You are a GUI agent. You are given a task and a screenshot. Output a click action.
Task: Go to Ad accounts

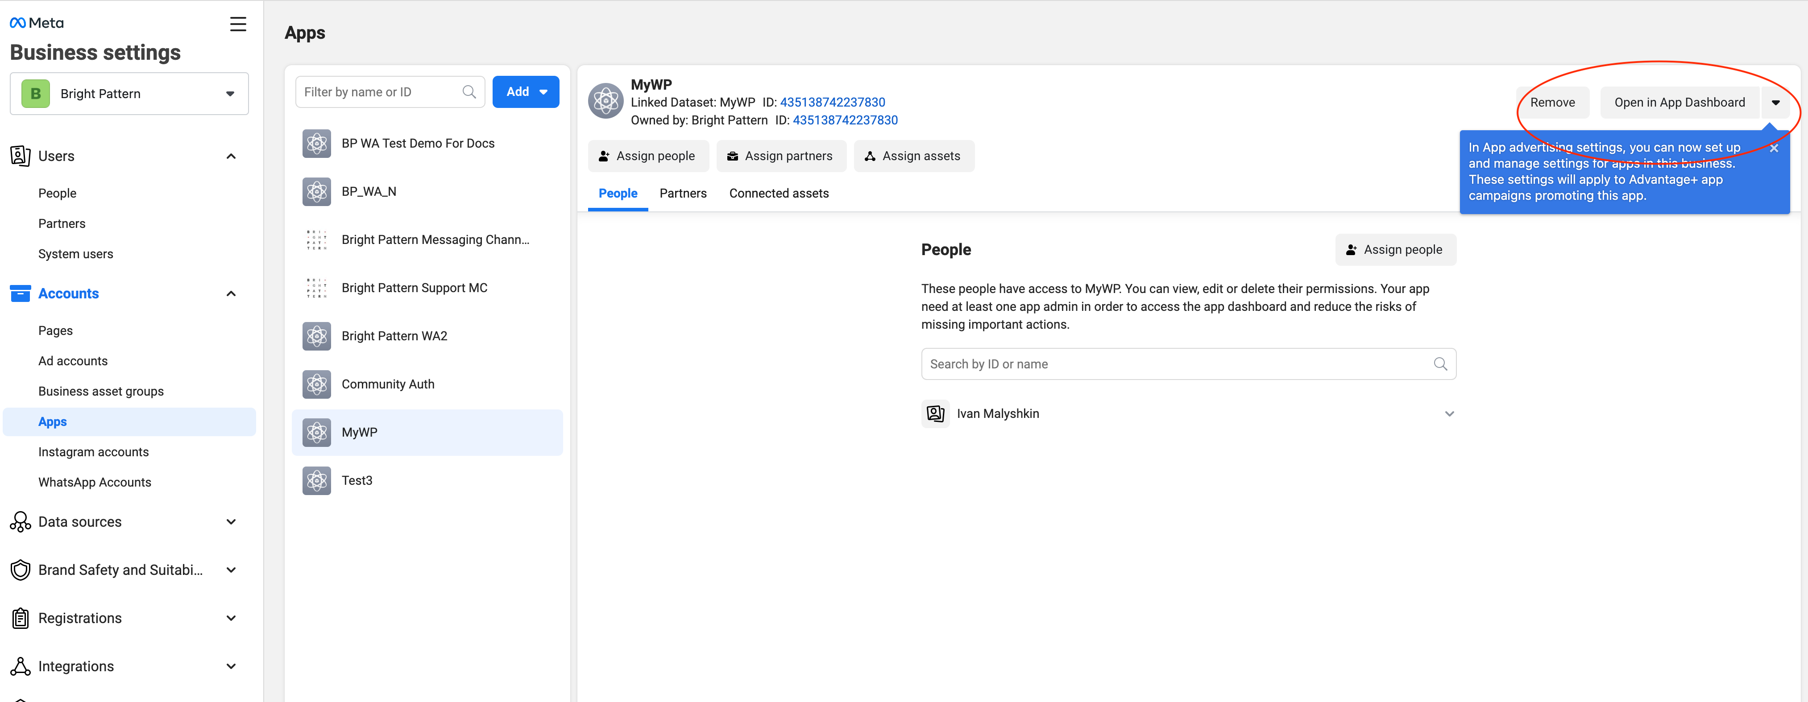(x=73, y=360)
